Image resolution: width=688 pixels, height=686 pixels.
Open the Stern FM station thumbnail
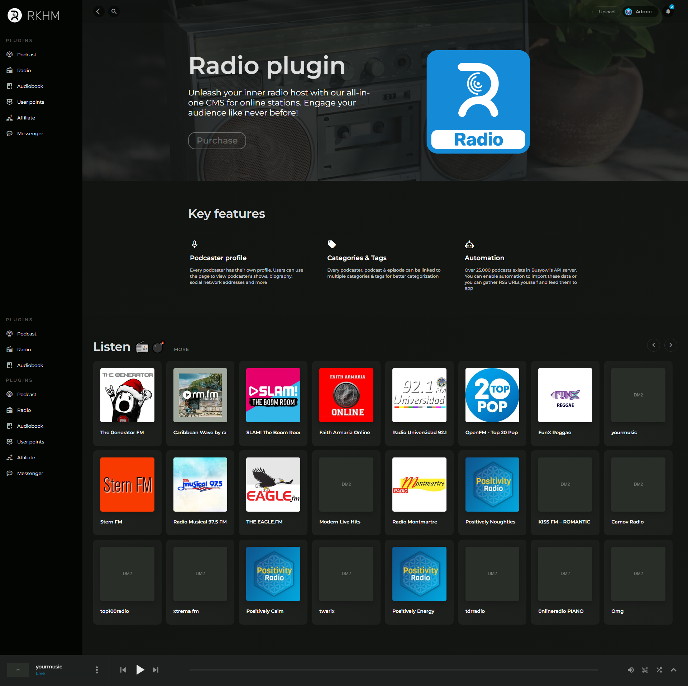pos(127,484)
